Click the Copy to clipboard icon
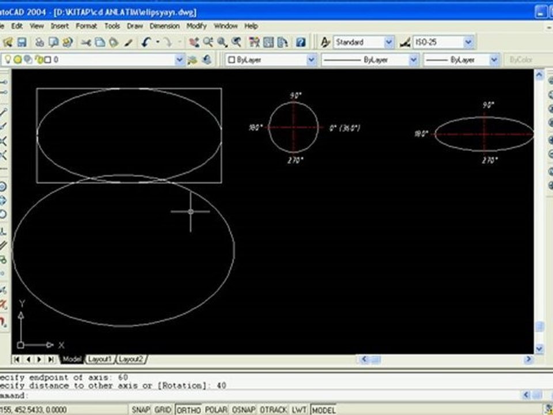The height and width of the screenshot is (415, 553). (x=100, y=42)
